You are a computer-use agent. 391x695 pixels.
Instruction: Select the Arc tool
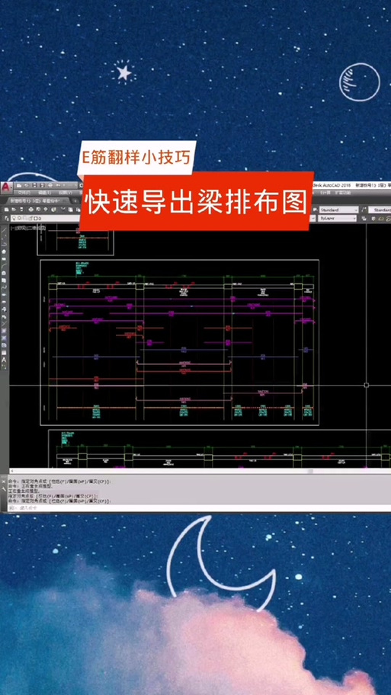(x=4, y=266)
